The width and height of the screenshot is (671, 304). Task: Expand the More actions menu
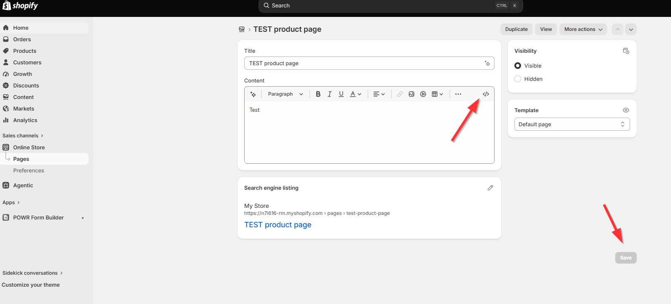point(583,29)
